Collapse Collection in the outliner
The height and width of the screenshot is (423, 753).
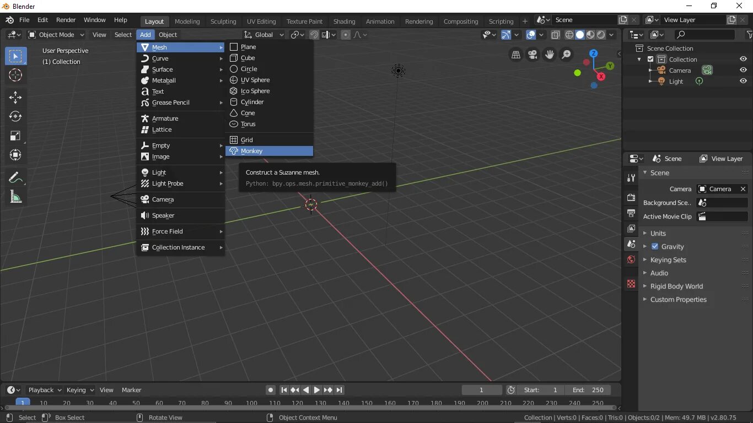coord(639,59)
